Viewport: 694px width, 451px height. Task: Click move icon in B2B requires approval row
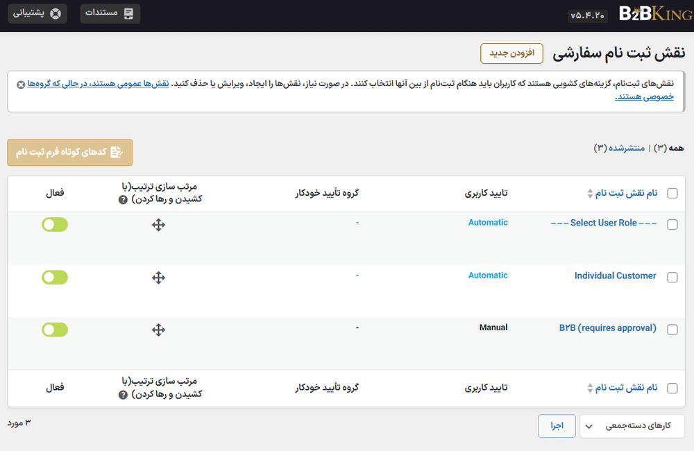[x=158, y=330]
